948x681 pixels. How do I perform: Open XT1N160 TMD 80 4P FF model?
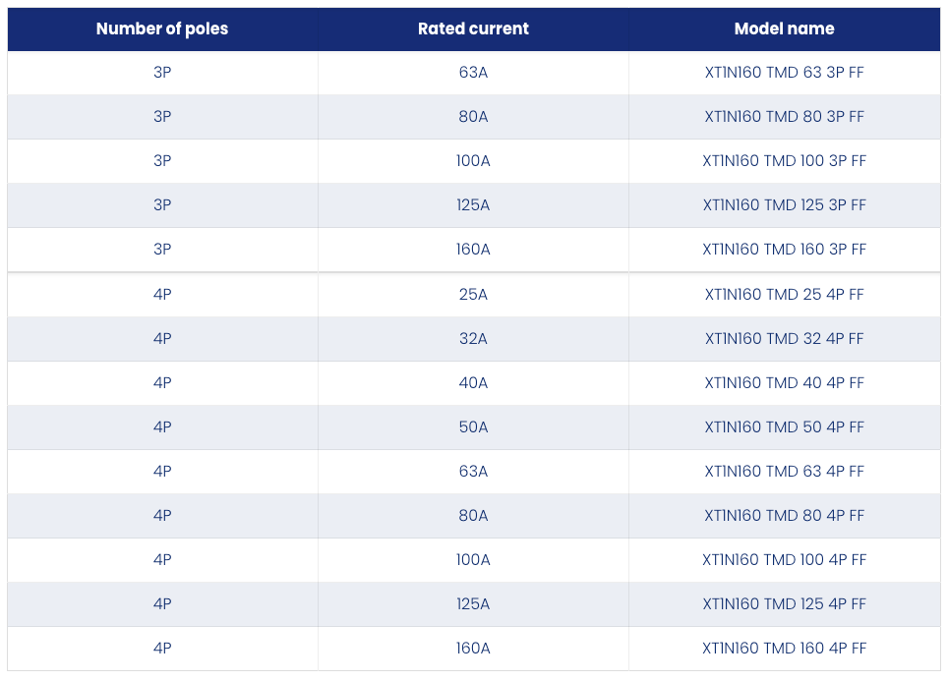click(784, 516)
